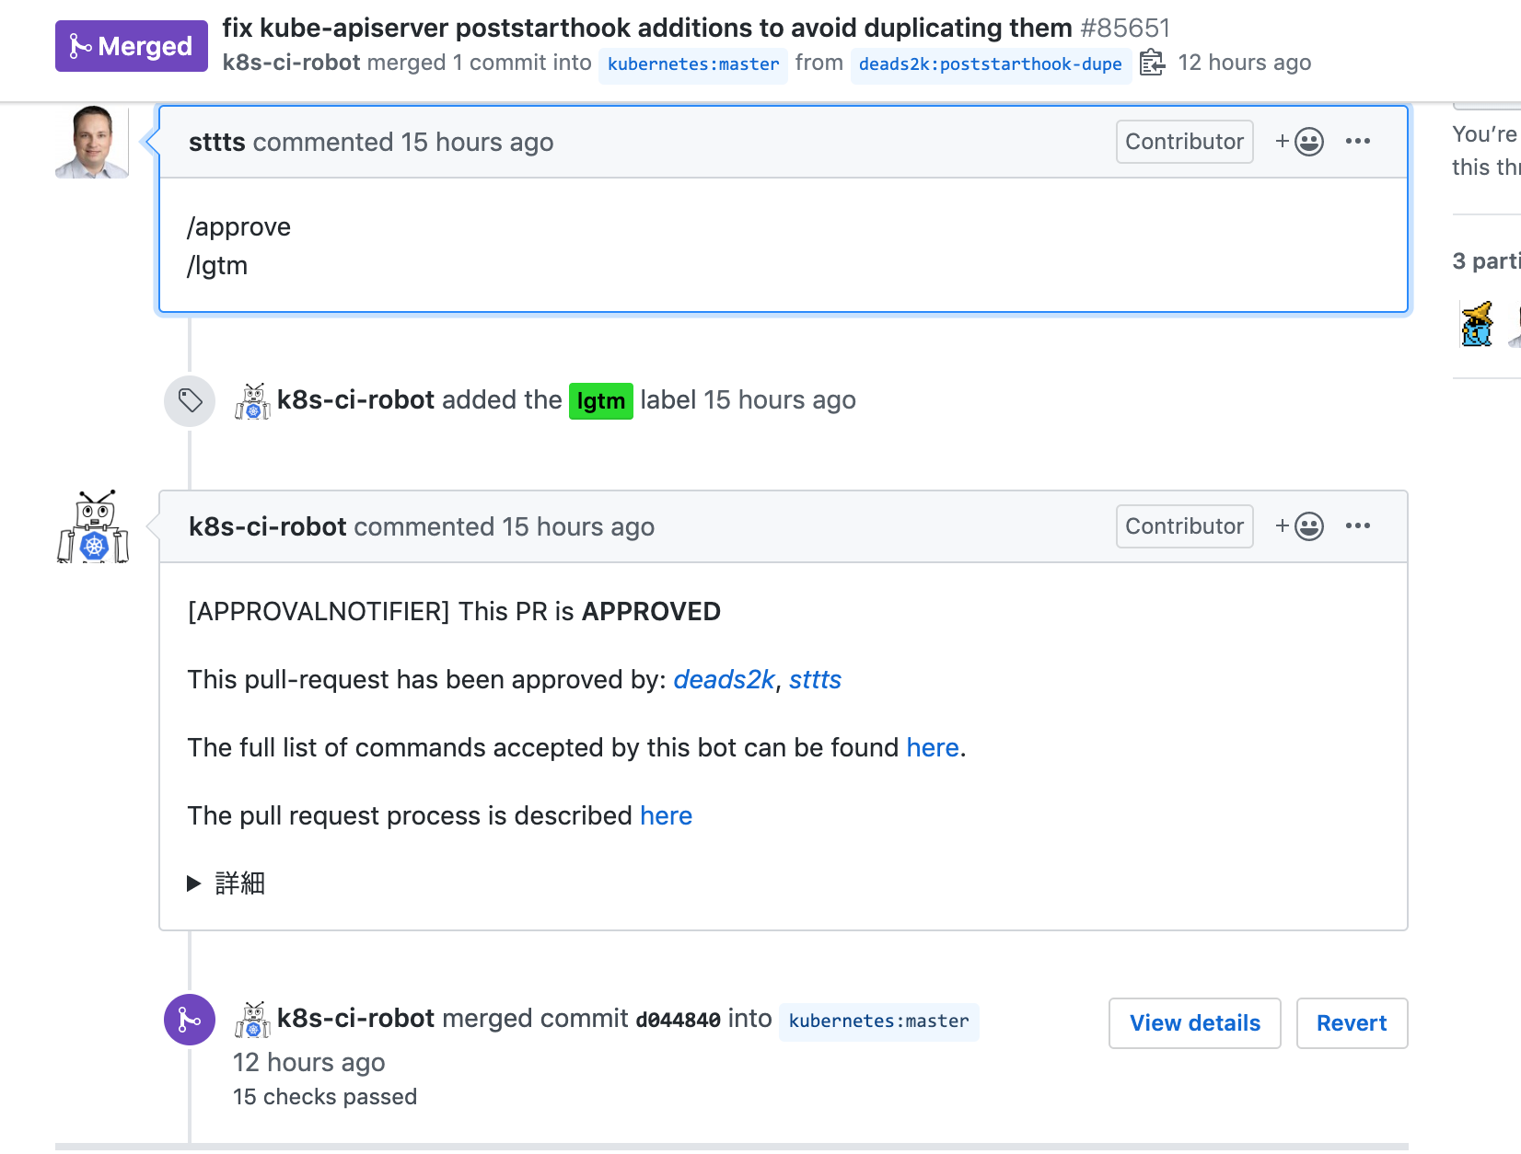Open commit d044840 link

point(678,1020)
